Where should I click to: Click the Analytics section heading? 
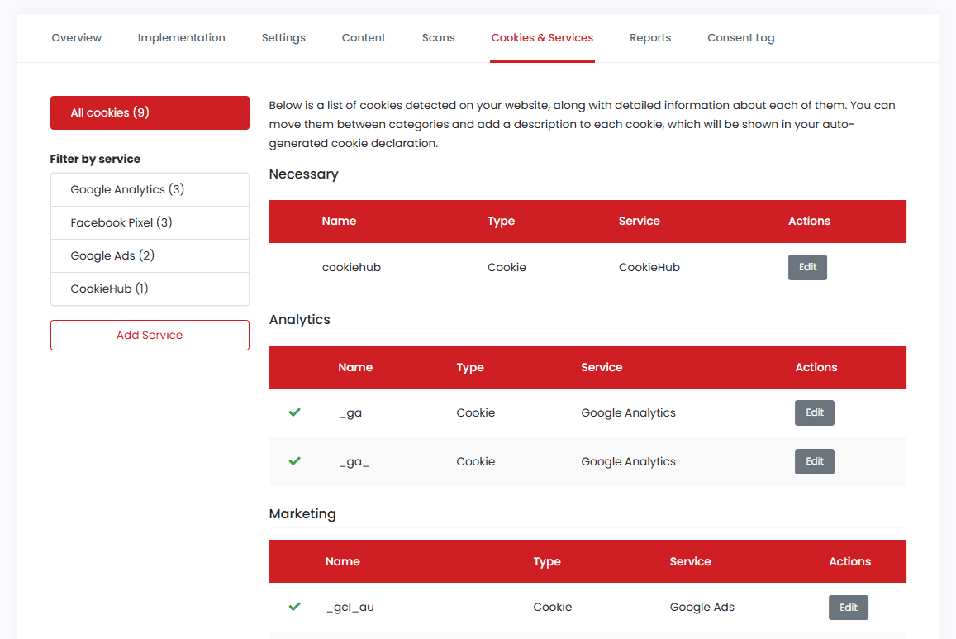[299, 319]
